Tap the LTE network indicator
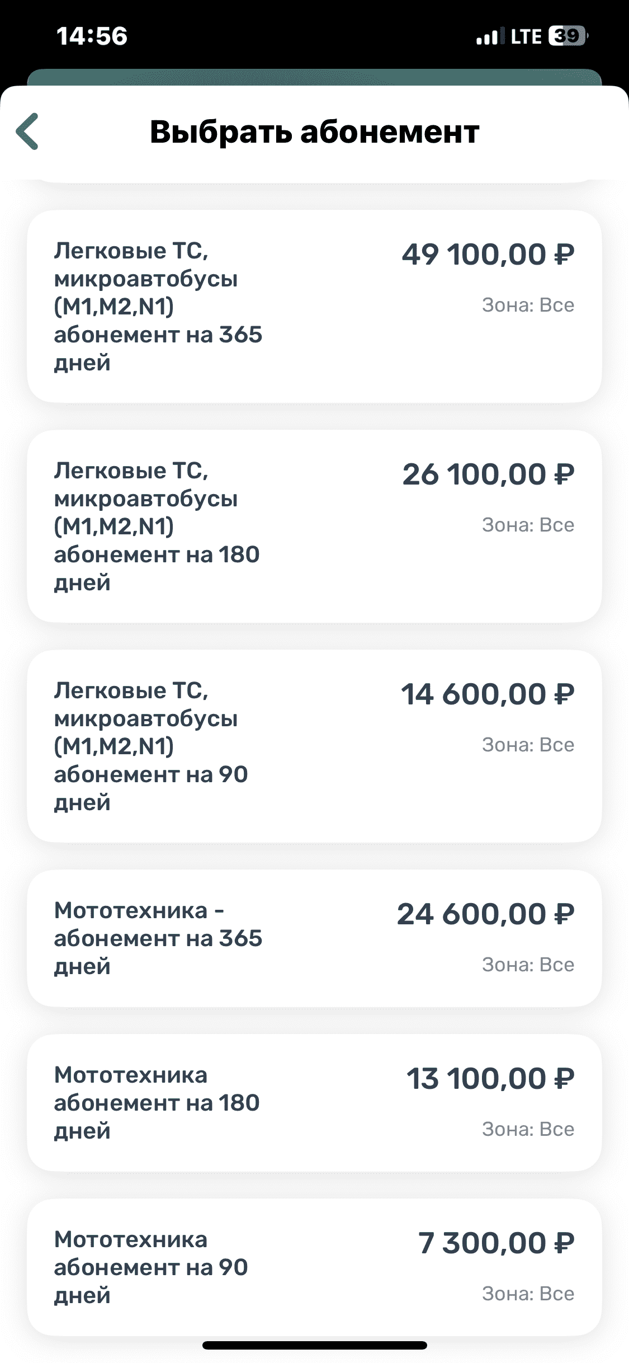Viewport: 629px width, 1363px height. point(526,37)
